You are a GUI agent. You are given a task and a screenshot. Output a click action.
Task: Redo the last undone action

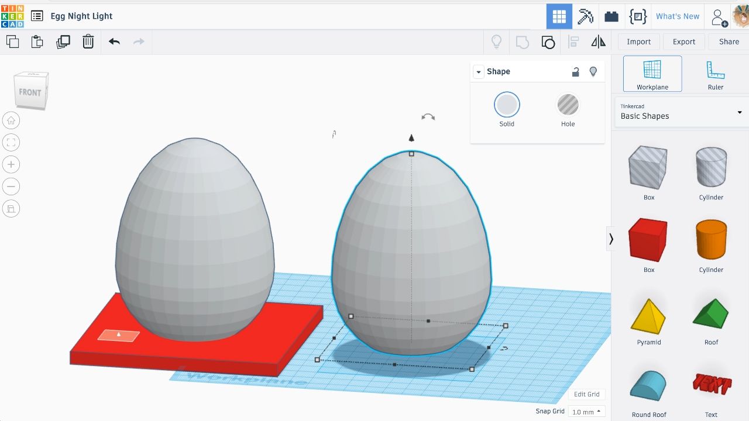[139, 42]
